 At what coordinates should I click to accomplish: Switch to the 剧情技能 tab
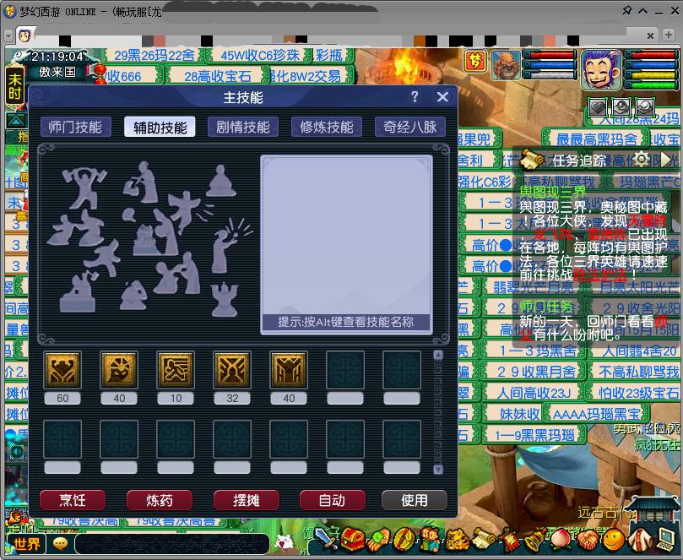(243, 127)
